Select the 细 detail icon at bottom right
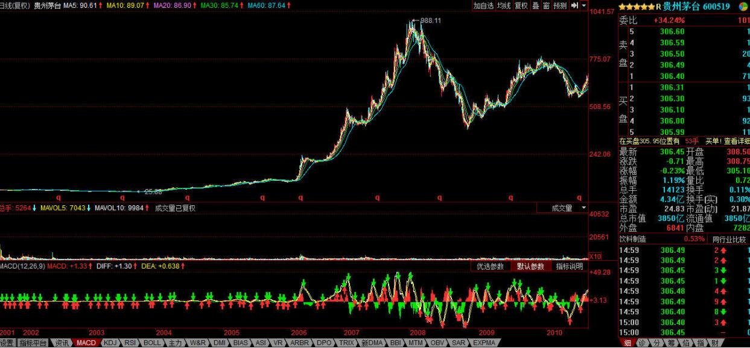750x348 pixels. [x=628, y=343]
